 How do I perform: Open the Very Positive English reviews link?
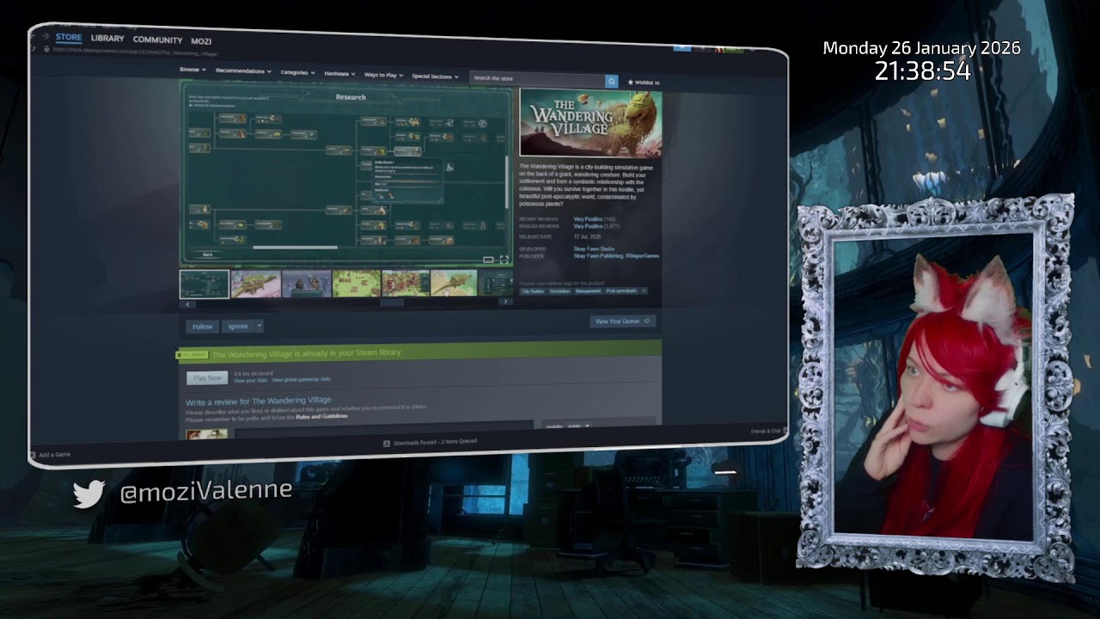588,226
